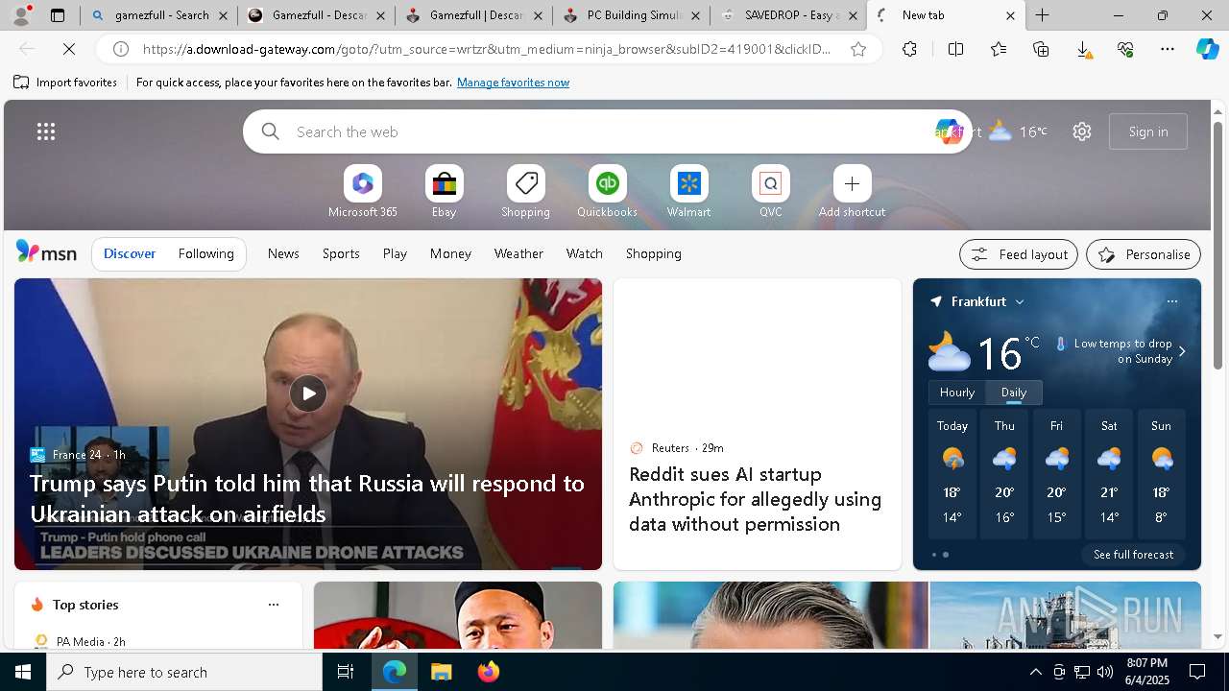This screenshot has height=691, width=1229.
Task: Click the Windows taskbar search box
Action: click(184, 672)
